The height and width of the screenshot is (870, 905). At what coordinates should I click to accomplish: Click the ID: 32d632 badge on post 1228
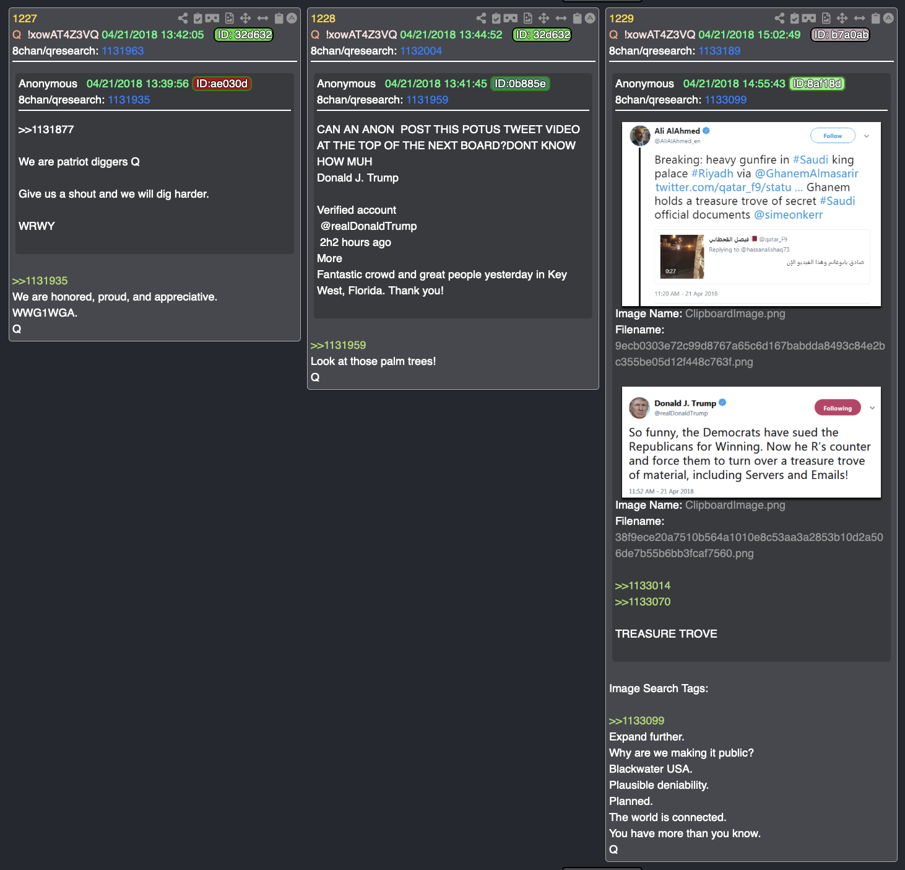coord(542,35)
